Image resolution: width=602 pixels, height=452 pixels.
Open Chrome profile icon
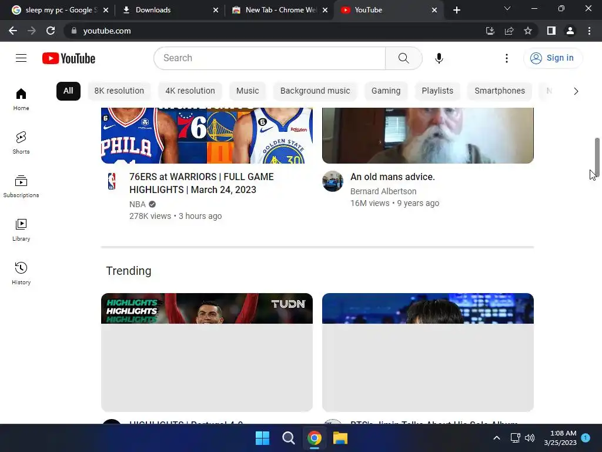point(570,31)
